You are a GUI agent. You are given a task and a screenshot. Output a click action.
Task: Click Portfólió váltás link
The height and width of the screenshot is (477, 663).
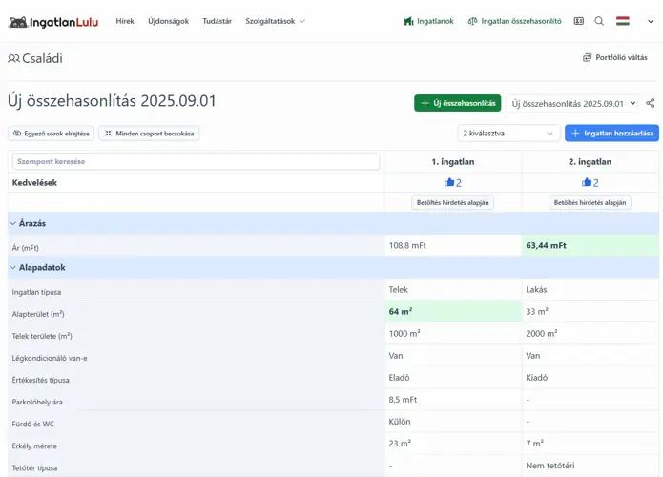coord(614,58)
